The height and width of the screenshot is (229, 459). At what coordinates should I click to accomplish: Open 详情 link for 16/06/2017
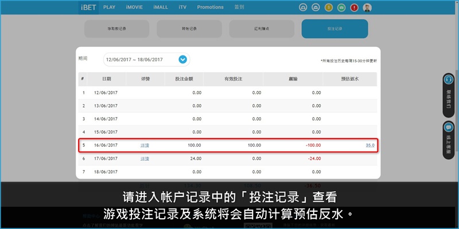[145, 145]
